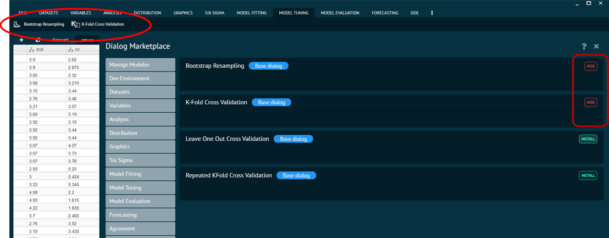
Task: Select the cell with value 4.07
Action: 82,146
